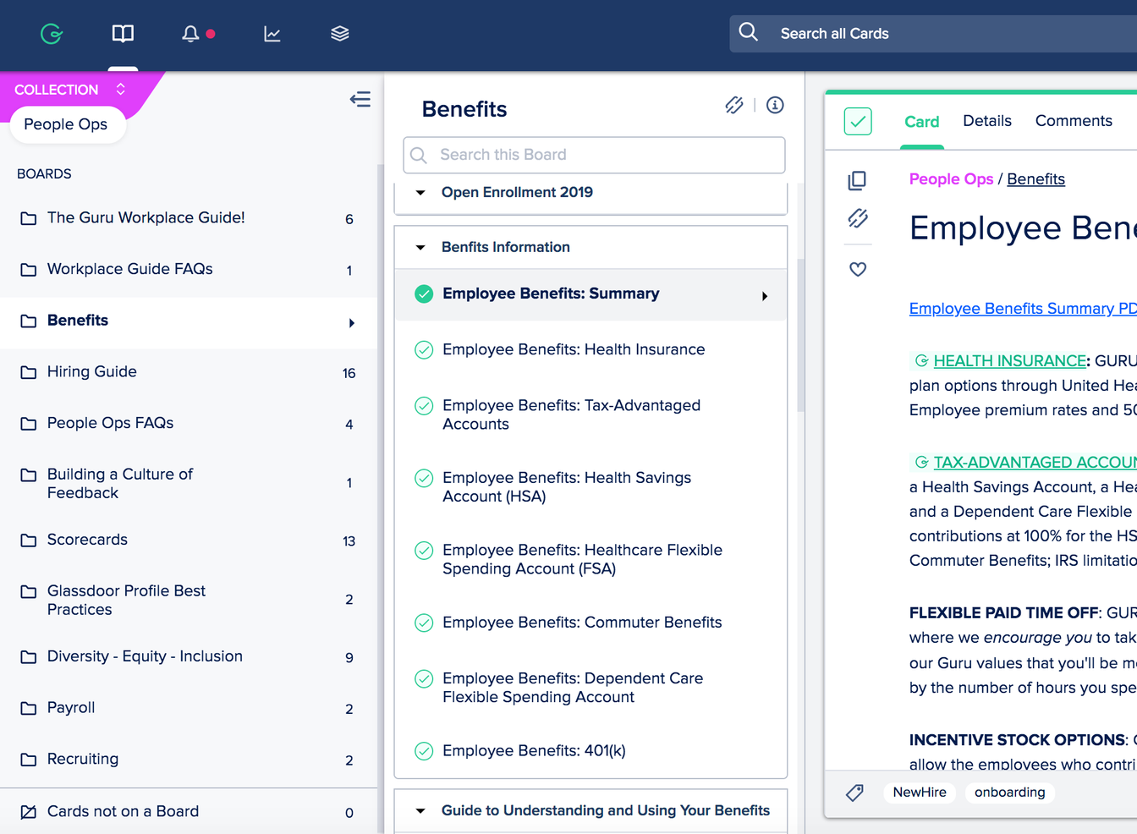Open the Collections stack icon in top nav
The image size is (1137, 834).
[x=339, y=33]
